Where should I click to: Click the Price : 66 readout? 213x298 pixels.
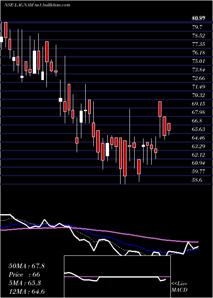(24, 275)
